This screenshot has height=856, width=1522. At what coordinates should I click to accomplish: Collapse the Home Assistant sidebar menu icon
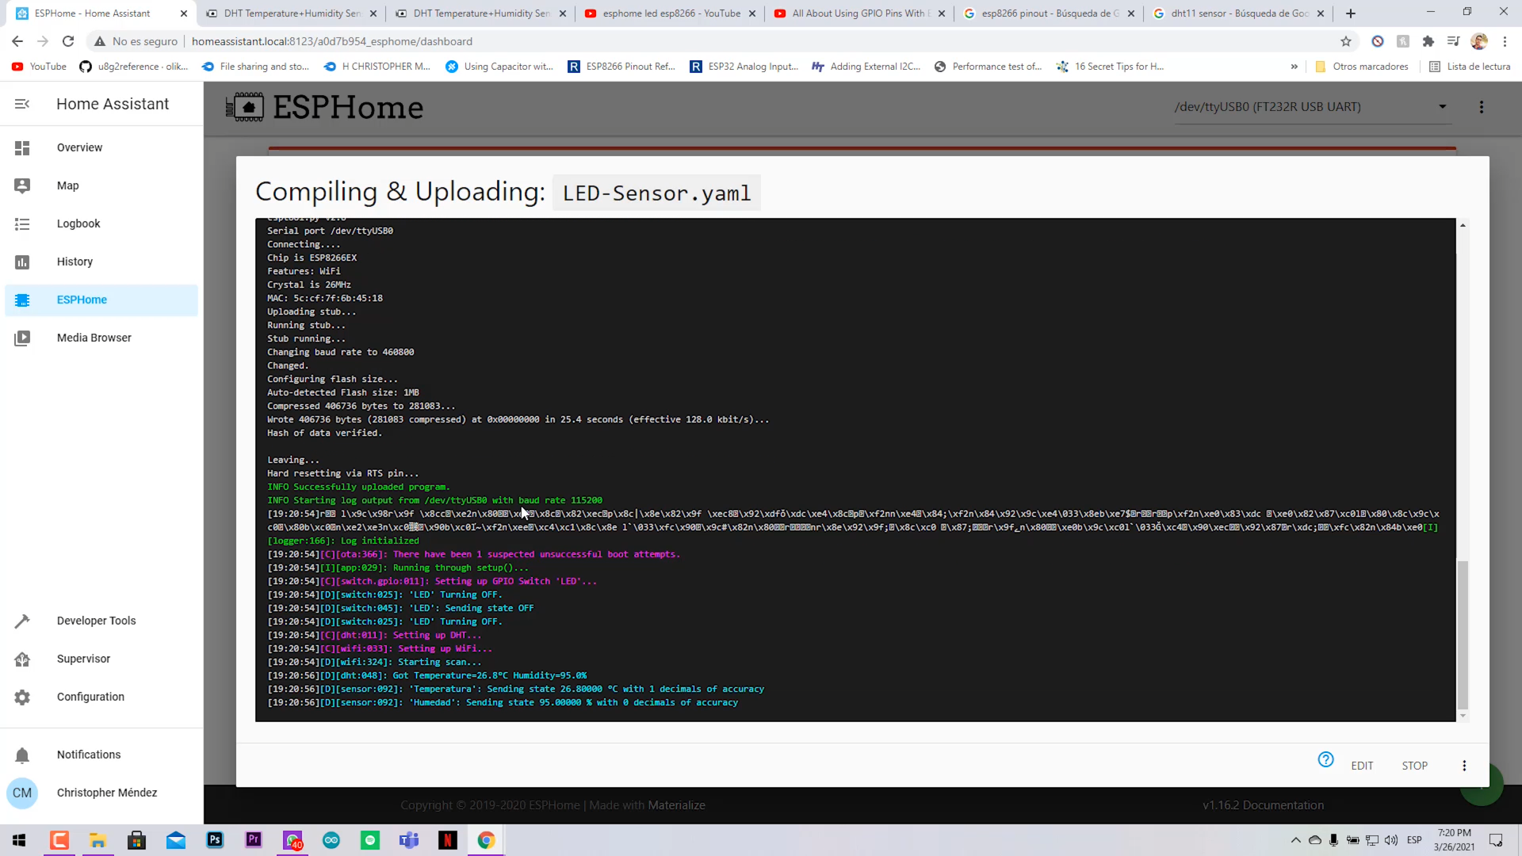pyautogui.click(x=22, y=104)
